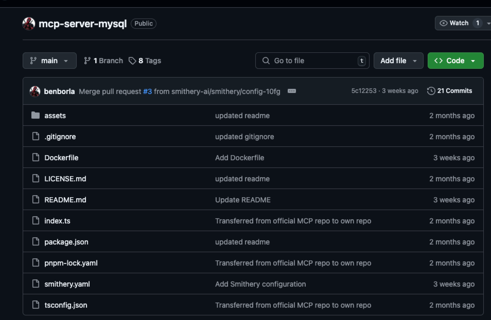
Task: Open pnpm-lock.yaml 'Transferred from official MCP repo' commit
Action: click(293, 263)
